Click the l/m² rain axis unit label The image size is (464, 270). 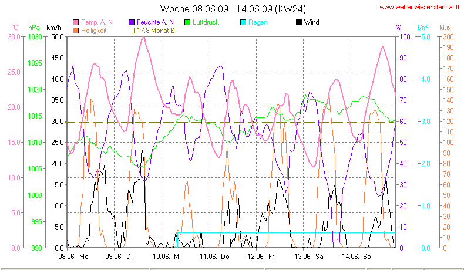tap(423, 28)
